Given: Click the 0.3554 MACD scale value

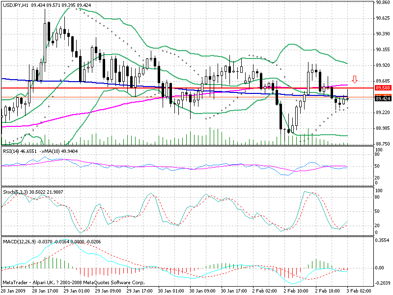Looking at the screenshot, I should (382, 240).
